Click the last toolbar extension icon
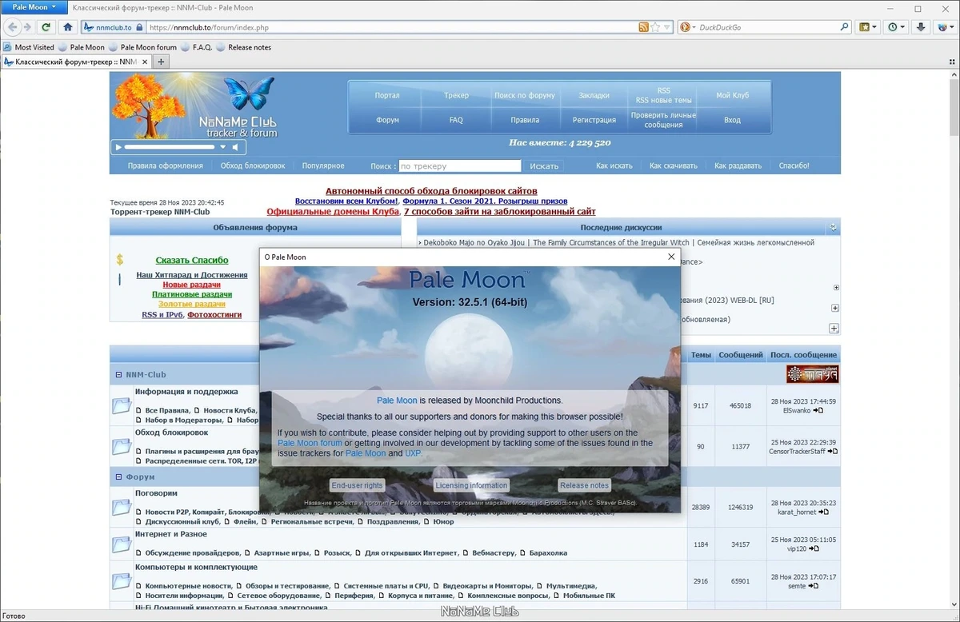This screenshot has height=622, width=960. coord(945,27)
